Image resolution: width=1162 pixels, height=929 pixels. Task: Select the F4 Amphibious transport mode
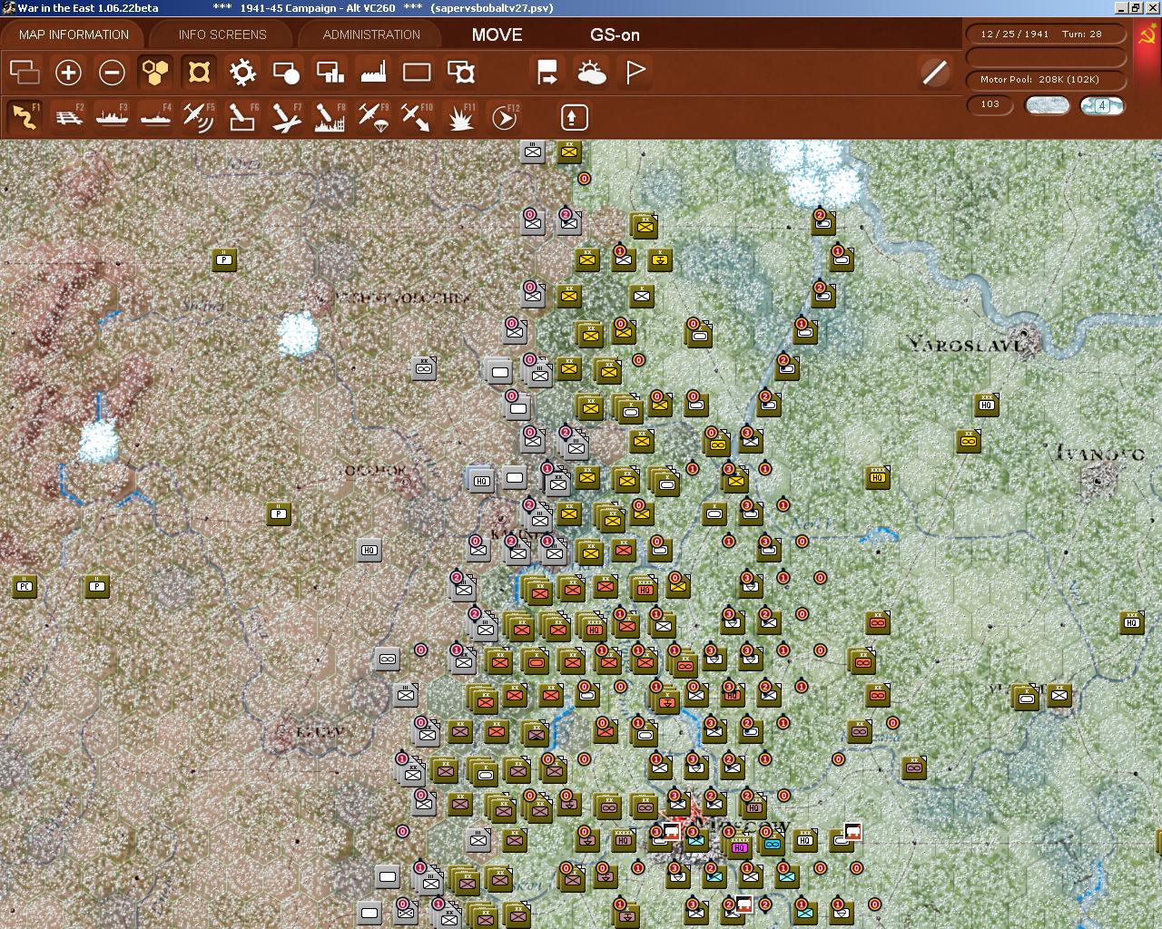(155, 117)
